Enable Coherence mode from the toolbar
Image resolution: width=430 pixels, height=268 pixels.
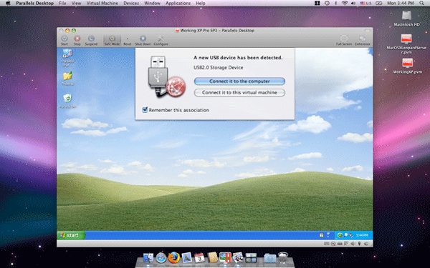362,40
